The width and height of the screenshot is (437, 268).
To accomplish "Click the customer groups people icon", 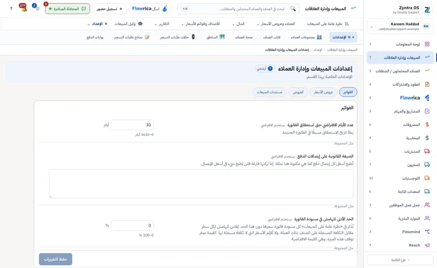I will 320,37.
